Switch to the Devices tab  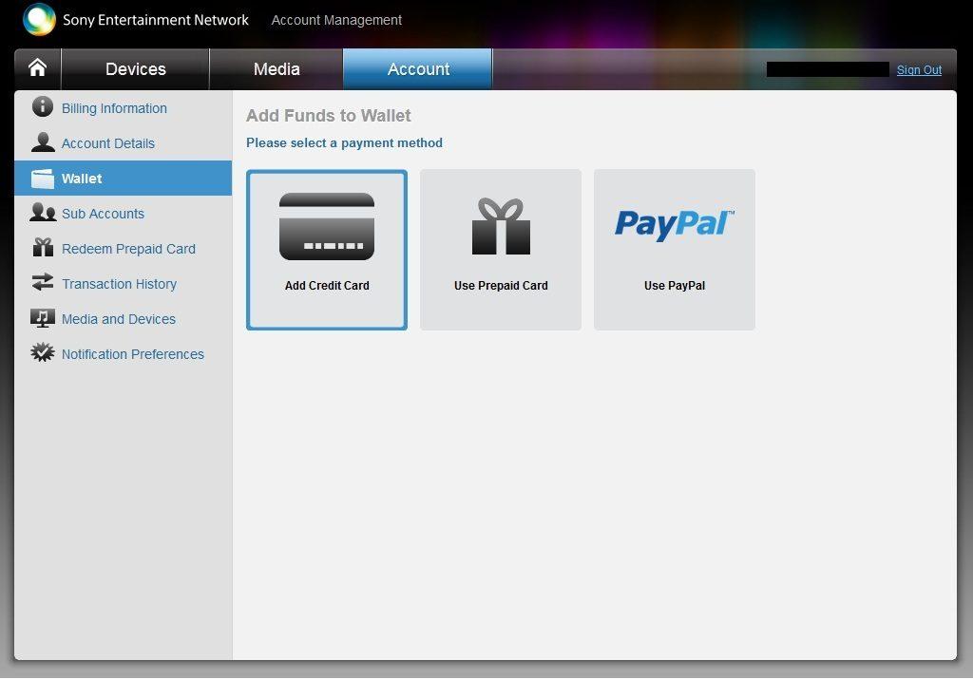[135, 69]
